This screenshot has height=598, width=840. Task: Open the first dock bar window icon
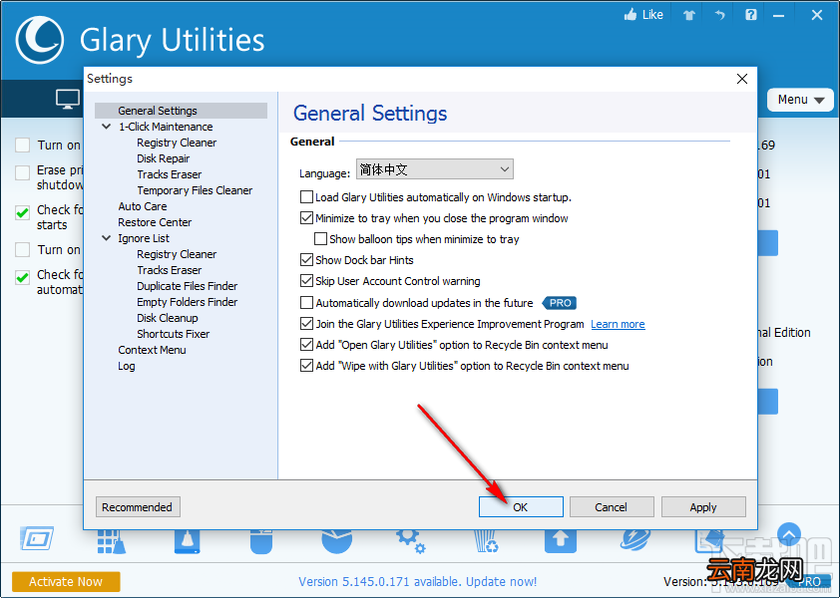(x=37, y=538)
